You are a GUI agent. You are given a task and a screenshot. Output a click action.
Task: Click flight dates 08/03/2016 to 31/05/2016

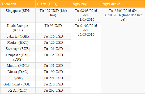point(86,15)
